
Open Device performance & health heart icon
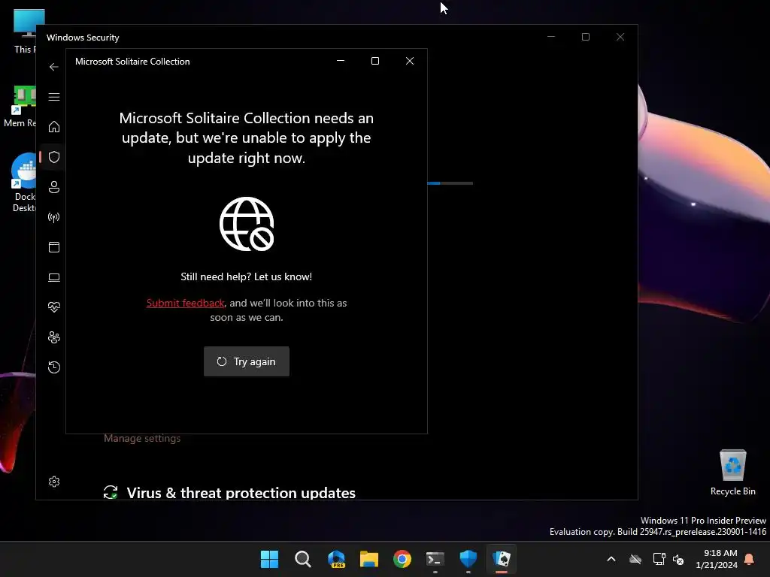54,307
